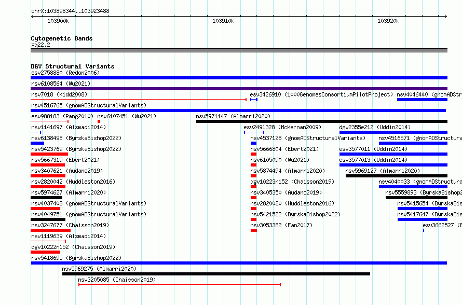Click the 103900k ruler tick label
The height and width of the screenshot is (305, 462).
[x=58, y=21]
